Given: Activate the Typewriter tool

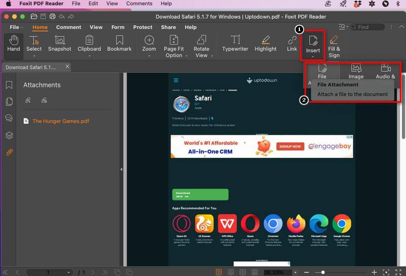Looking at the screenshot, I should click(x=235, y=44).
